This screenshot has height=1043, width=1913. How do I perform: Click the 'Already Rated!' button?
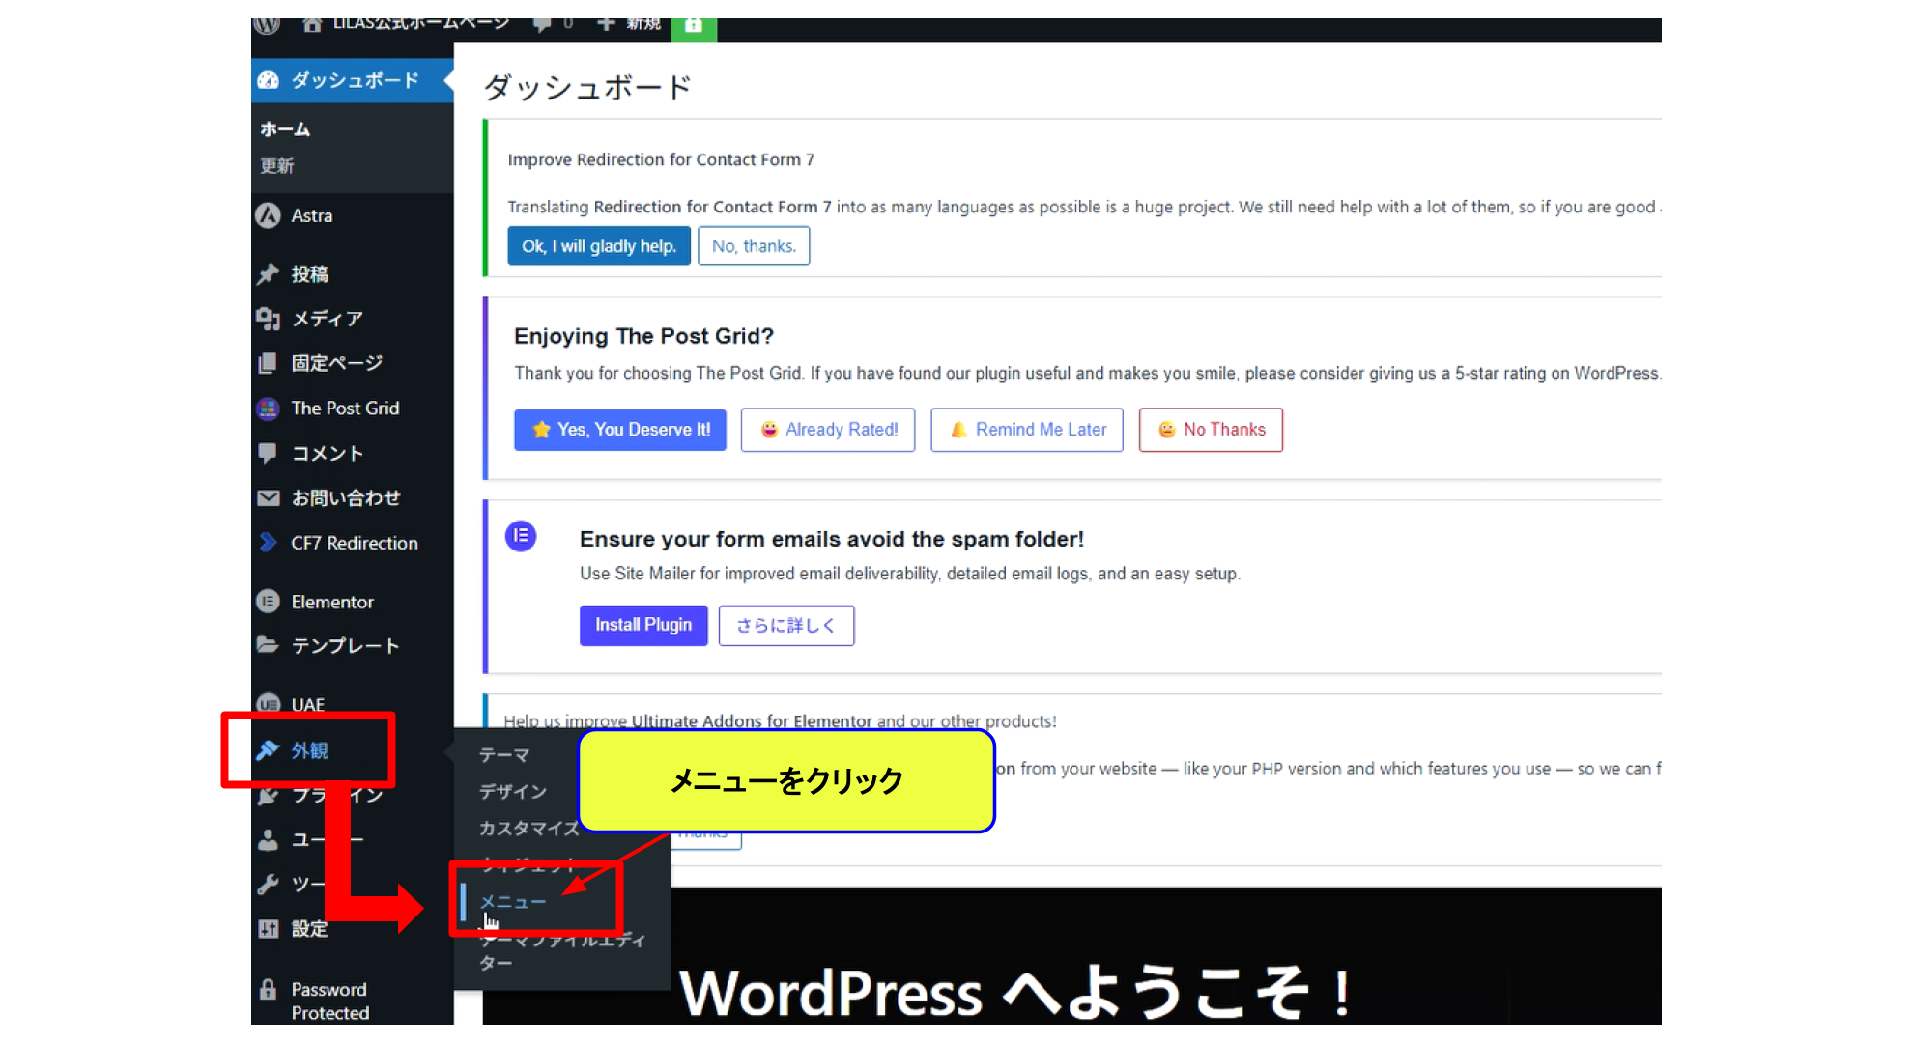(828, 430)
